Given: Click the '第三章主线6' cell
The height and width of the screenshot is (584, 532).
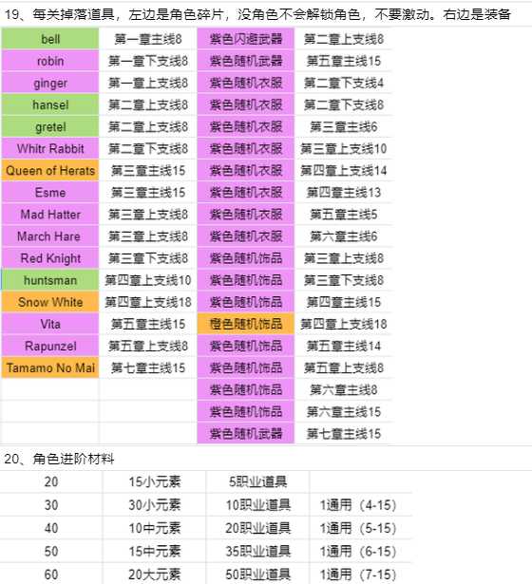Looking at the screenshot, I should point(344,126).
